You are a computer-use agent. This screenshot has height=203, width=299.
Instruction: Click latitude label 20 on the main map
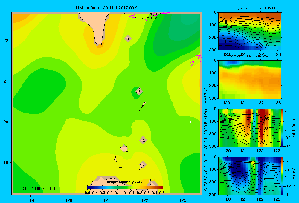coord(6,122)
